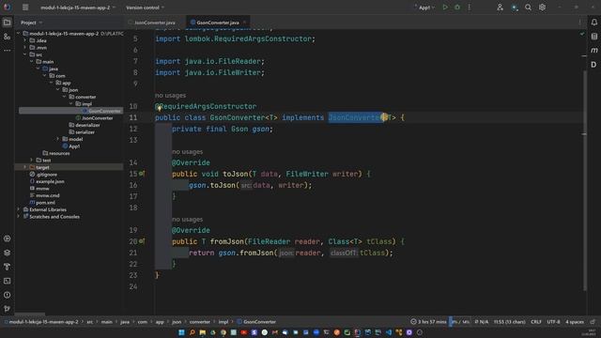Open the Windows Start button
This screenshot has height=338, width=601.
click(181, 332)
